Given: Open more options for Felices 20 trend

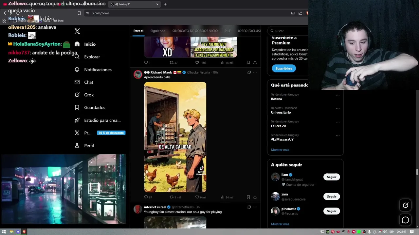Looking at the screenshot, I should pos(338,122).
